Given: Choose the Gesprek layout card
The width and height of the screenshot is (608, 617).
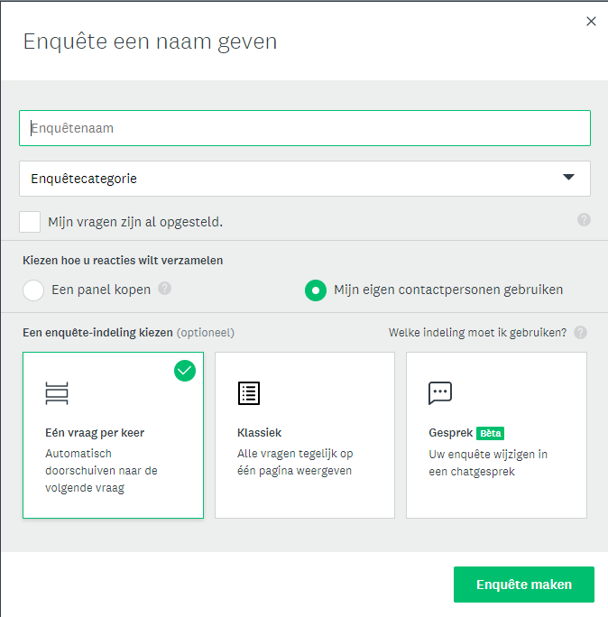Looking at the screenshot, I should [x=496, y=435].
